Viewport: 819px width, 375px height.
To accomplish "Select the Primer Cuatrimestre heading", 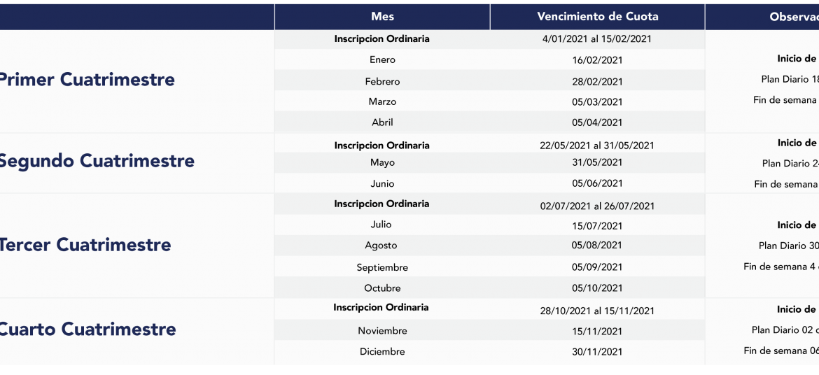I will point(86,80).
